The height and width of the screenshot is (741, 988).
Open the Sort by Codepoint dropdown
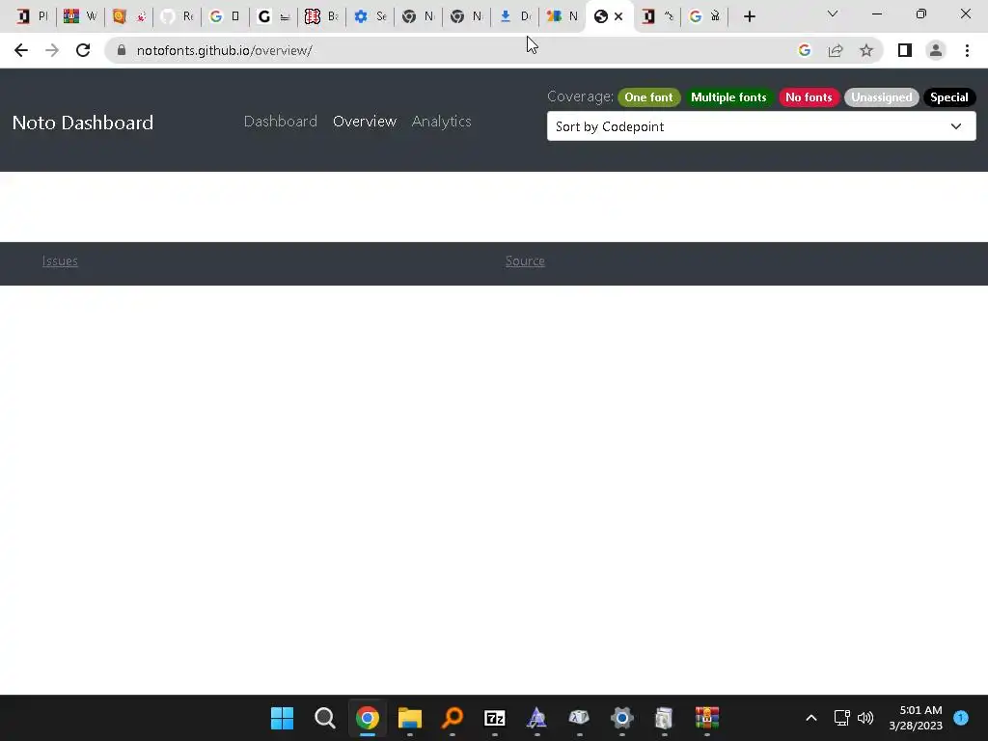(761, 126)
